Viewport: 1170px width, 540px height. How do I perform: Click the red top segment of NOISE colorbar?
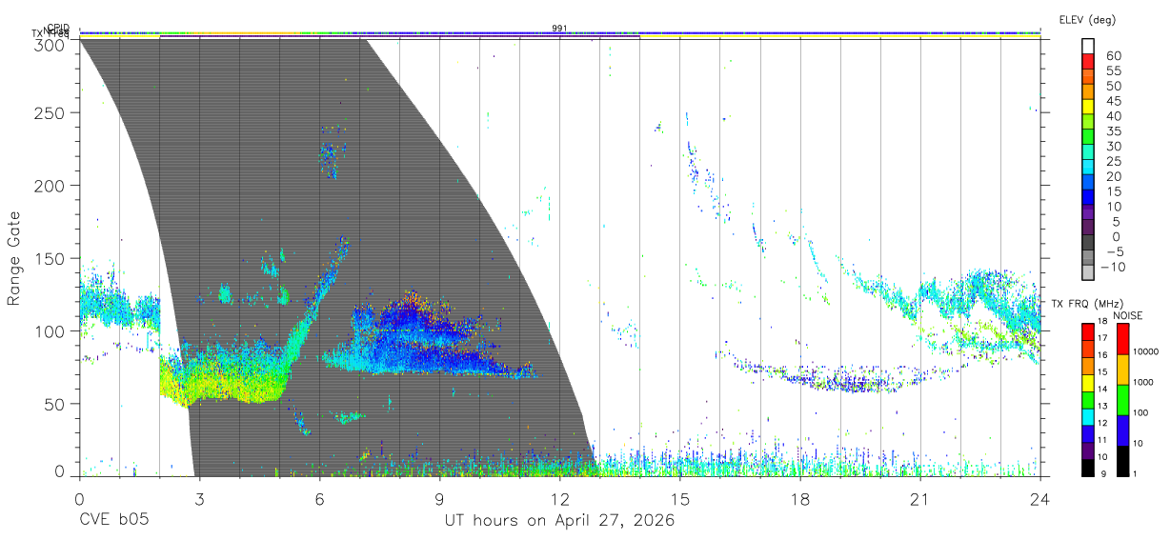click(1123, 338)
